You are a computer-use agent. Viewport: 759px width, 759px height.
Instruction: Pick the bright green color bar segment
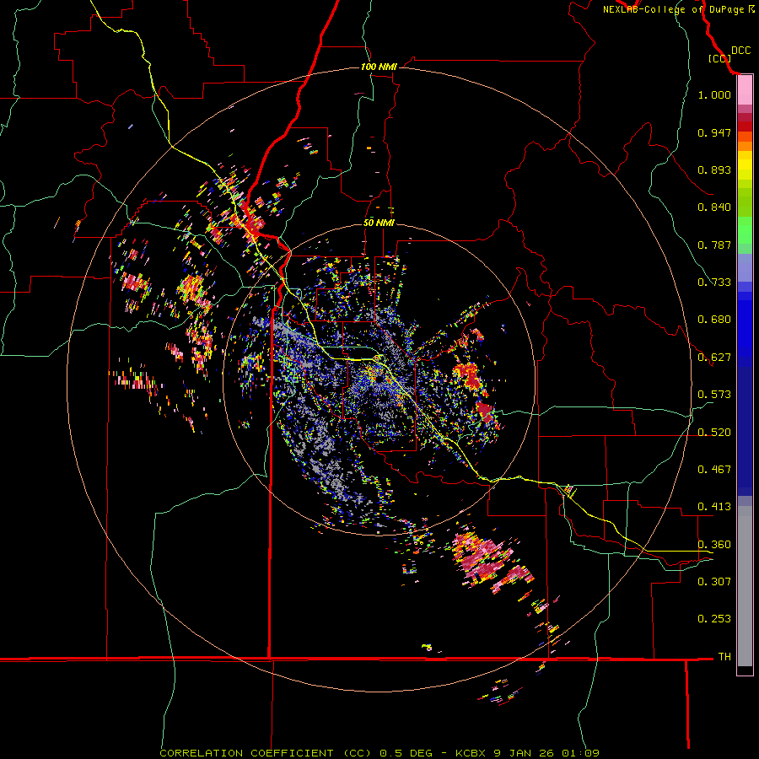click(x=745, y=230)
